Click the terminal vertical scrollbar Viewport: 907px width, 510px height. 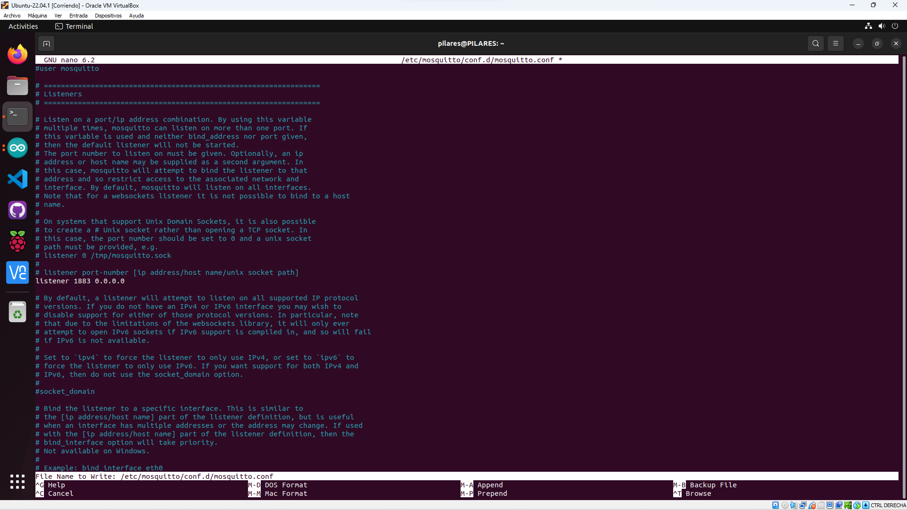coord(904,274)
